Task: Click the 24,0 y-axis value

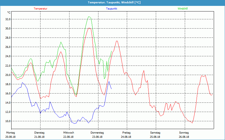Action: (x=8, y=56)
